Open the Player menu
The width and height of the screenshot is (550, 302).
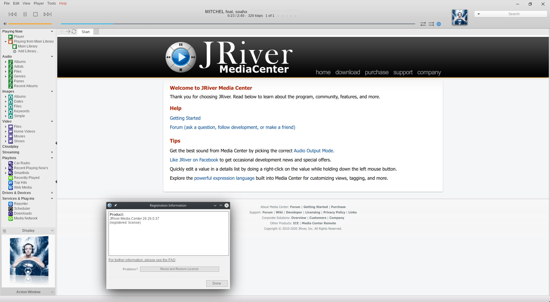(x=39, y=3)
